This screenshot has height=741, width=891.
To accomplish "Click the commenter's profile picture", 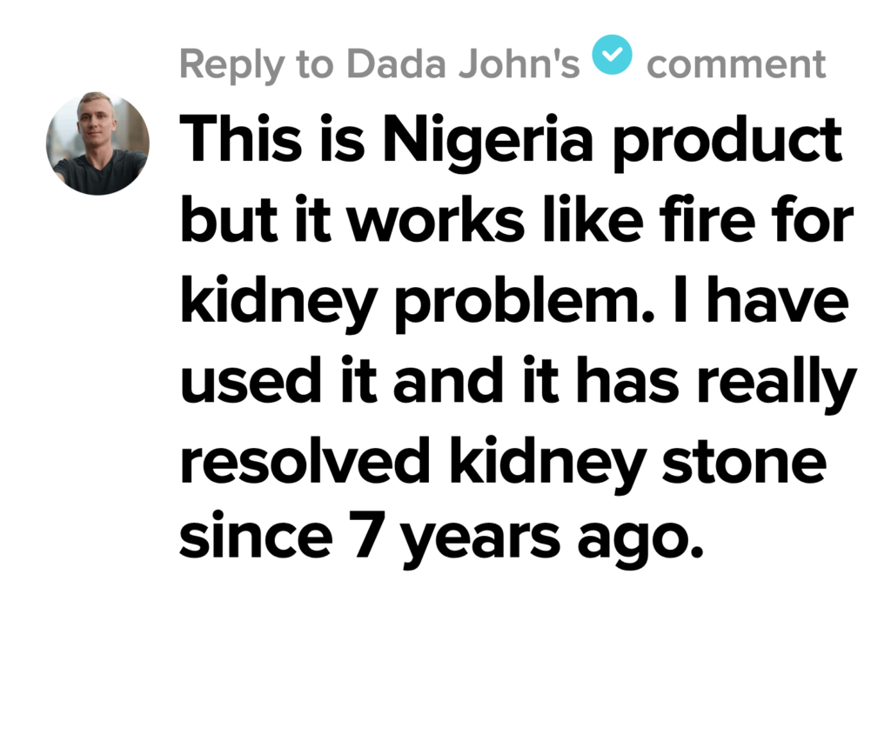I will [97, 144].
